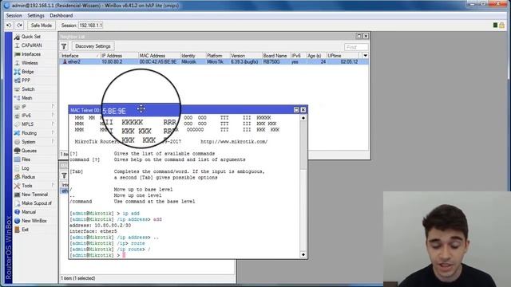The height and width of the screenshot is (287, 511).
Task: Expand the Tools submenu arrow
Action: click(x=53, y=186)
